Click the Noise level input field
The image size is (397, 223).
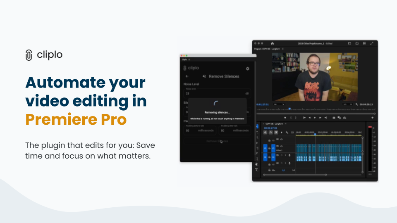tap(217, 93)
